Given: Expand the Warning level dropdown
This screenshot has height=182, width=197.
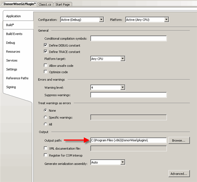Looking at the screenshot, I should [x=122, y=87].
